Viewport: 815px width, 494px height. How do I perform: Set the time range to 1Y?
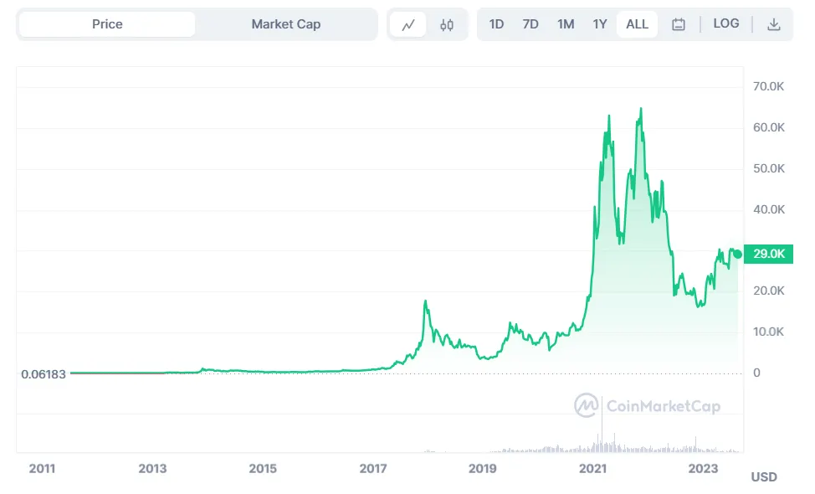[x=600, y=24]
